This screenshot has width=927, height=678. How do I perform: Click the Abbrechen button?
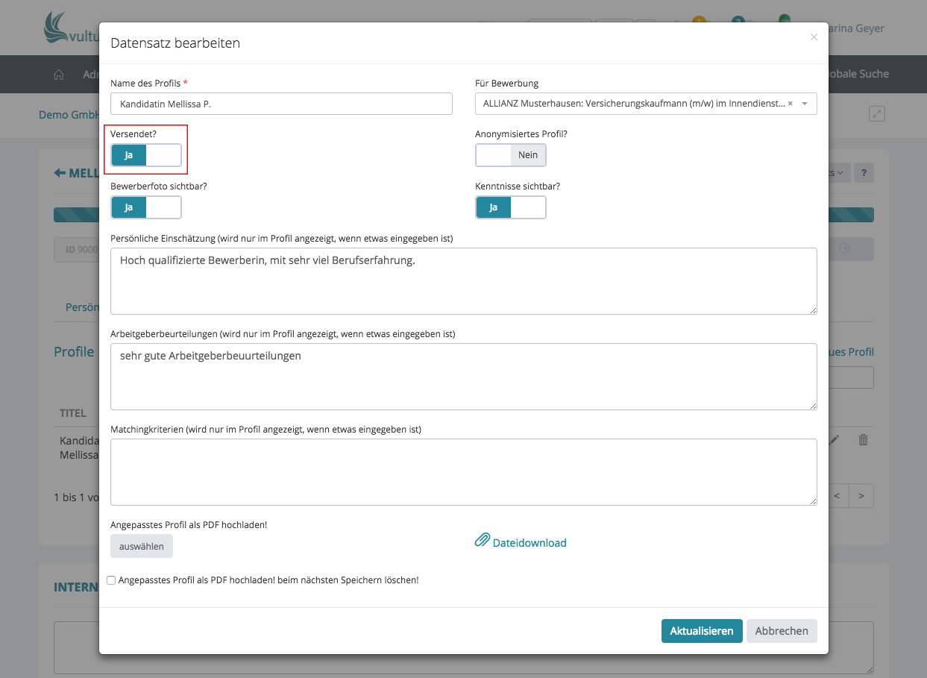(781, 631)
